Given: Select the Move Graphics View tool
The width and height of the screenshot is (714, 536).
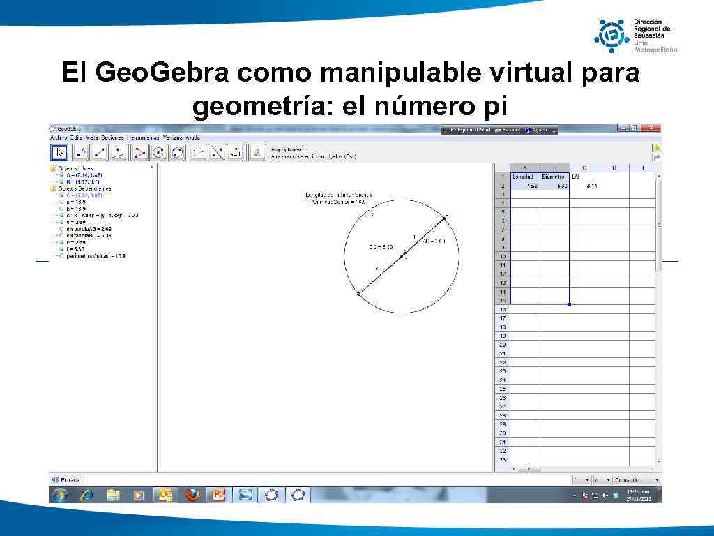Looking at the screenshot, I should click(x=257, y=153).
